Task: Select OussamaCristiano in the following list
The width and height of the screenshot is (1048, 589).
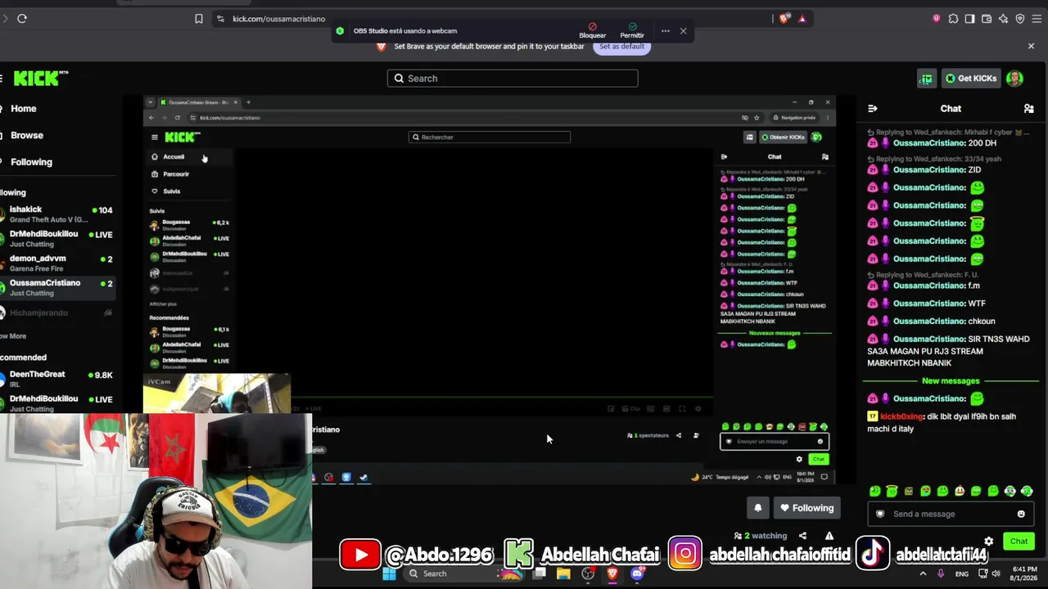Action: click(x=57, y=288)
